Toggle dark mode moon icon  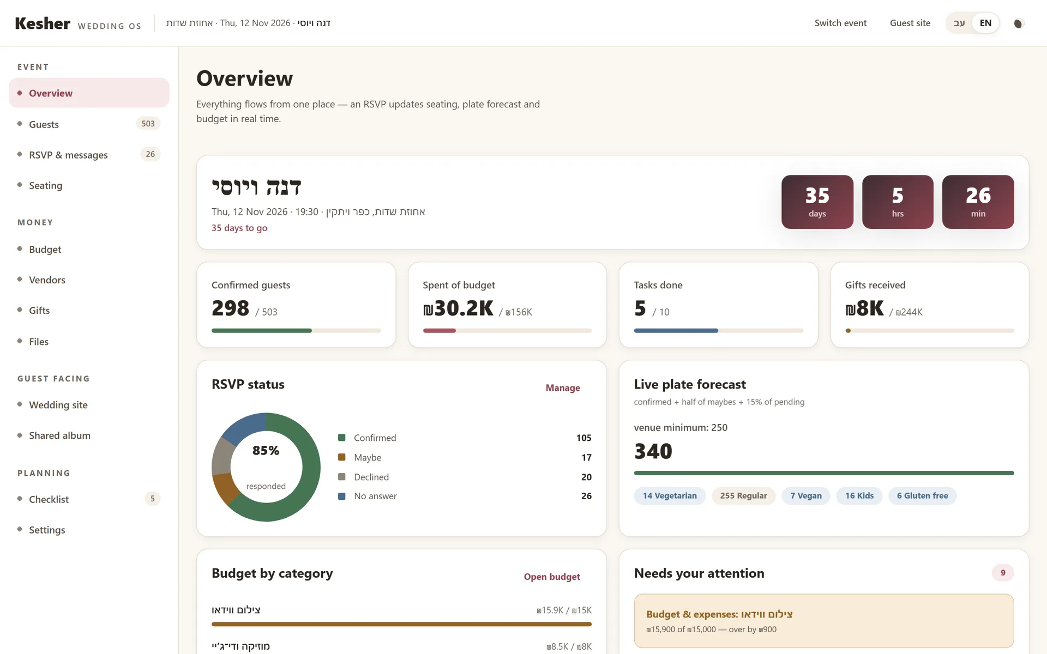click(1018, 23)
